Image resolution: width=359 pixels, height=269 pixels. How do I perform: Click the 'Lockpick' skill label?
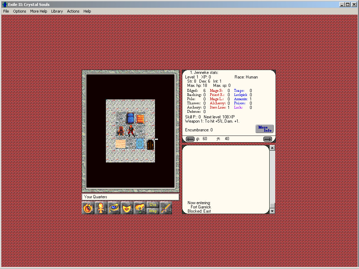click(241, 95)
